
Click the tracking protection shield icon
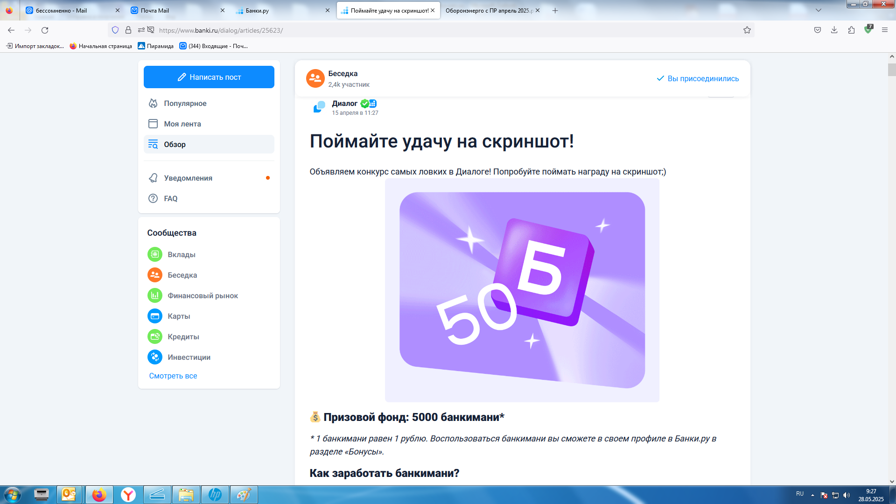pos(115,30)
